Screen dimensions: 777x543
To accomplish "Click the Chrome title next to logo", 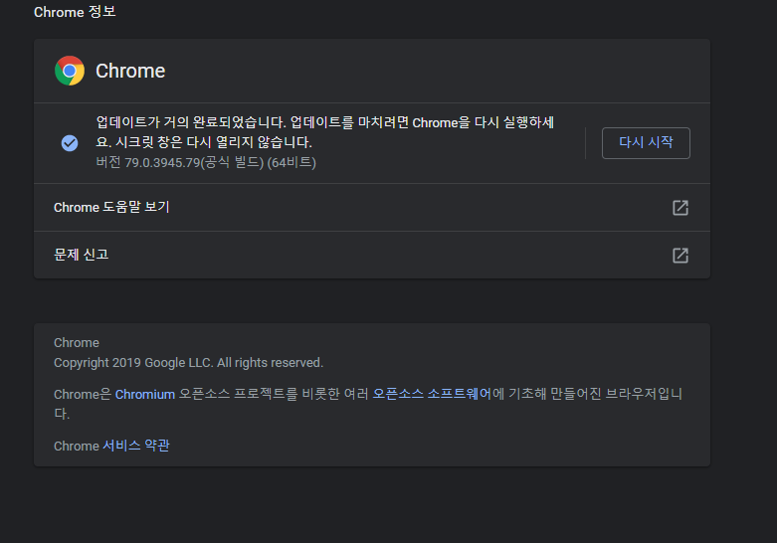I will pos(130,71).
